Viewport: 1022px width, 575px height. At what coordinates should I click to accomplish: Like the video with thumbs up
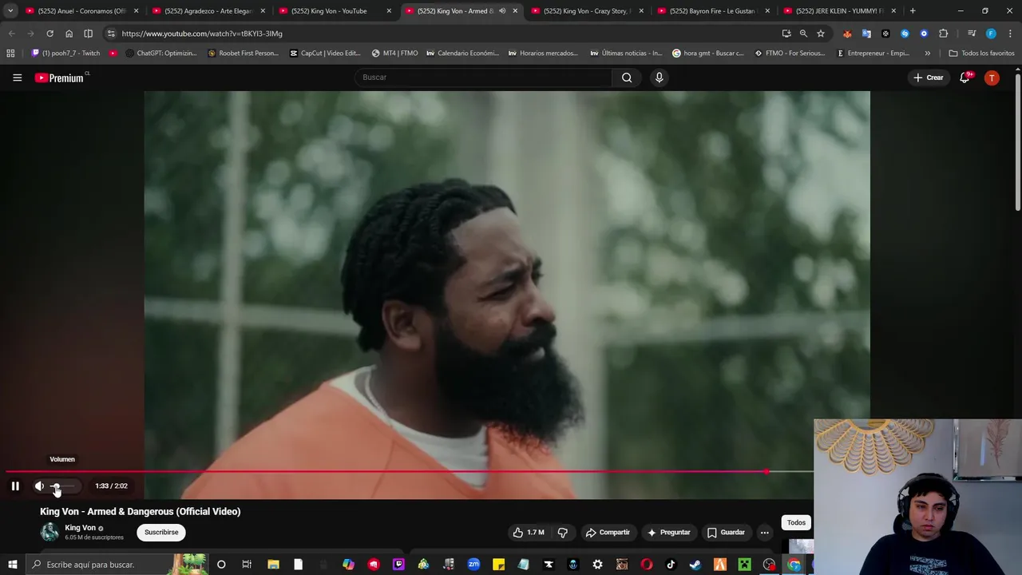(529, 532)
